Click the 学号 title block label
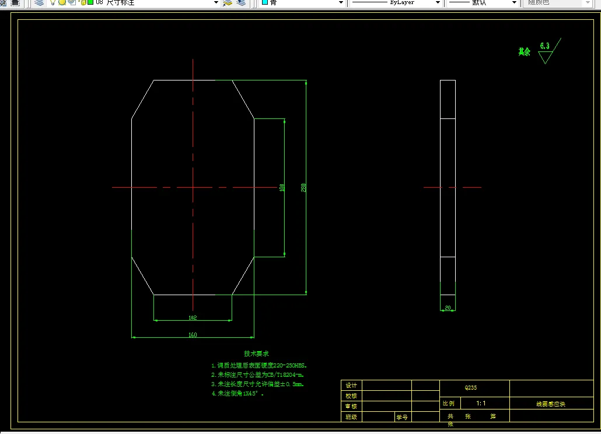Viewport: 601px width, 434px height. pyautogui.click(x=401, y=417)
